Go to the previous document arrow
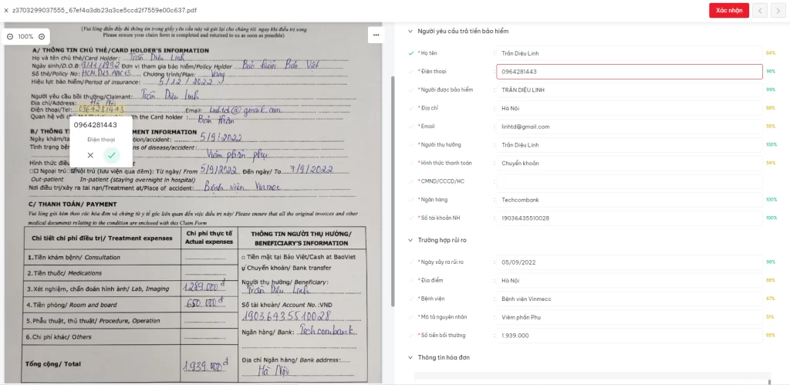The width and height of the screenshot is (790, 385). (760, 10)
